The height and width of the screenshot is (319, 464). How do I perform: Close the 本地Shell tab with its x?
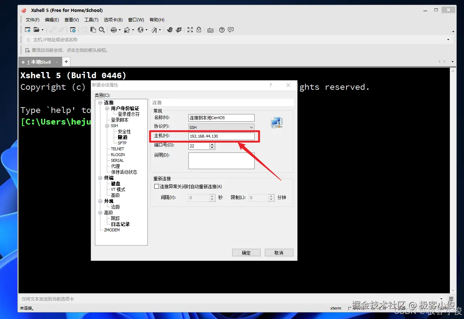(x=57, y=62)
